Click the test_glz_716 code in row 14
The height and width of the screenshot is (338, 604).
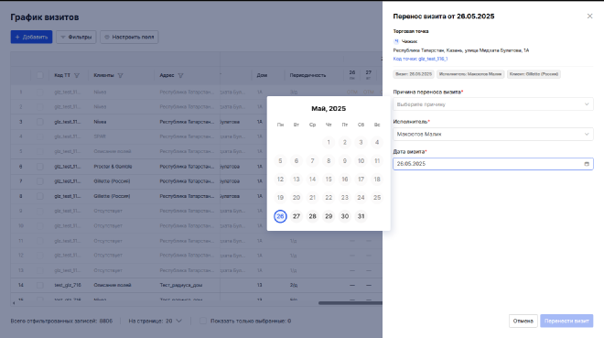68,285
